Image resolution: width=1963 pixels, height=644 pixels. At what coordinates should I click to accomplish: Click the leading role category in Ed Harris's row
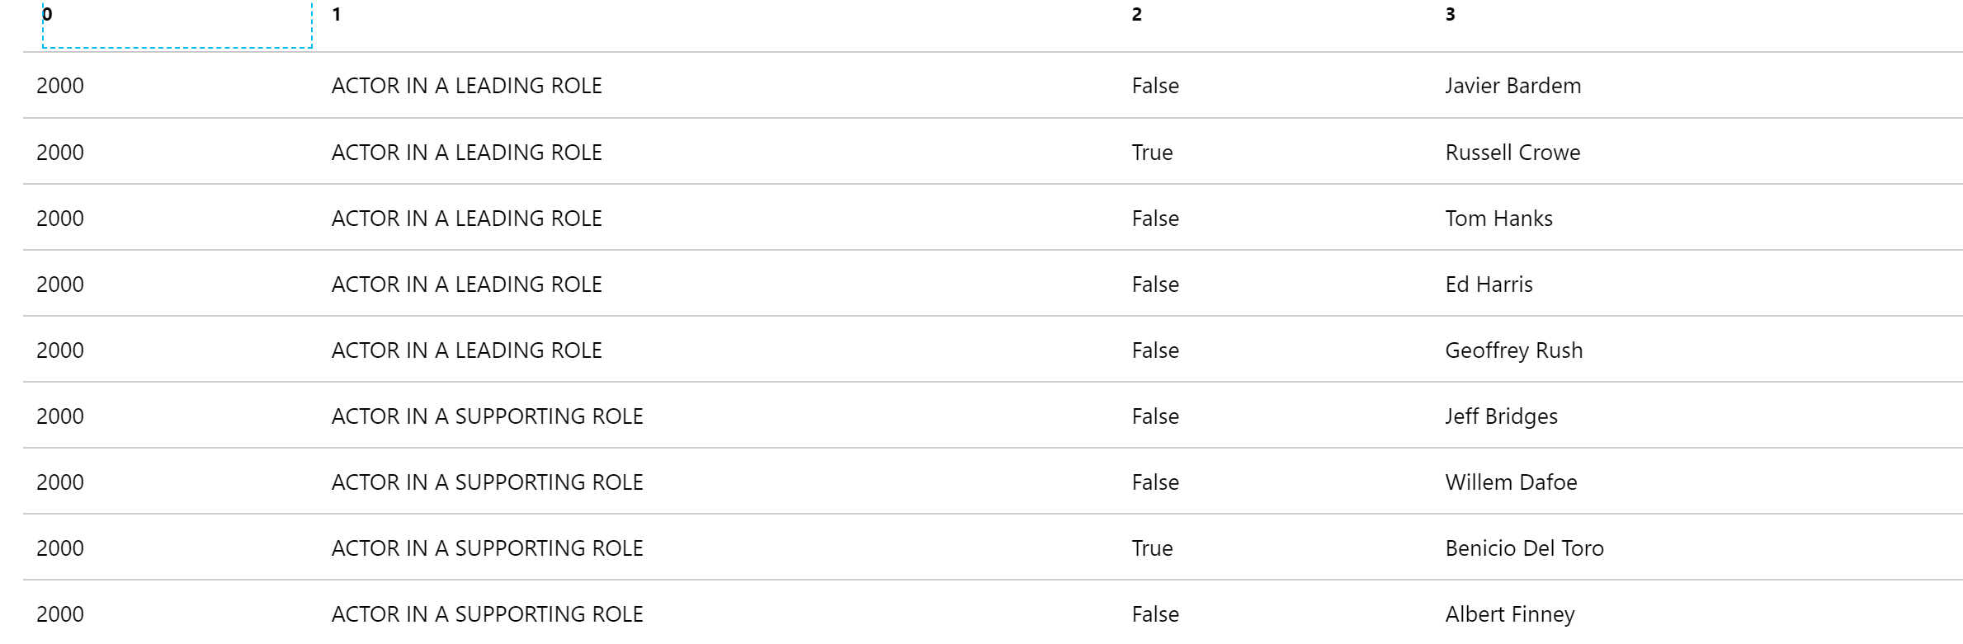pyautogui.click(x=466, y=284)
